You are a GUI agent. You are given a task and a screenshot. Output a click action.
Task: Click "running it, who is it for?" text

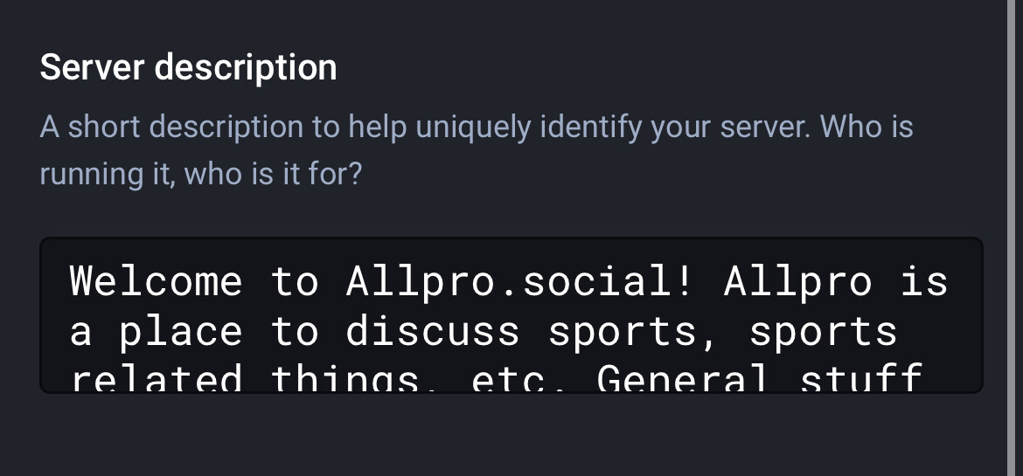200,174
